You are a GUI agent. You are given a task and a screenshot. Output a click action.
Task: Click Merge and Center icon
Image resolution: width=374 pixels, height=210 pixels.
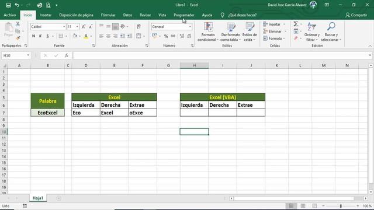click(x=138, y=36)
